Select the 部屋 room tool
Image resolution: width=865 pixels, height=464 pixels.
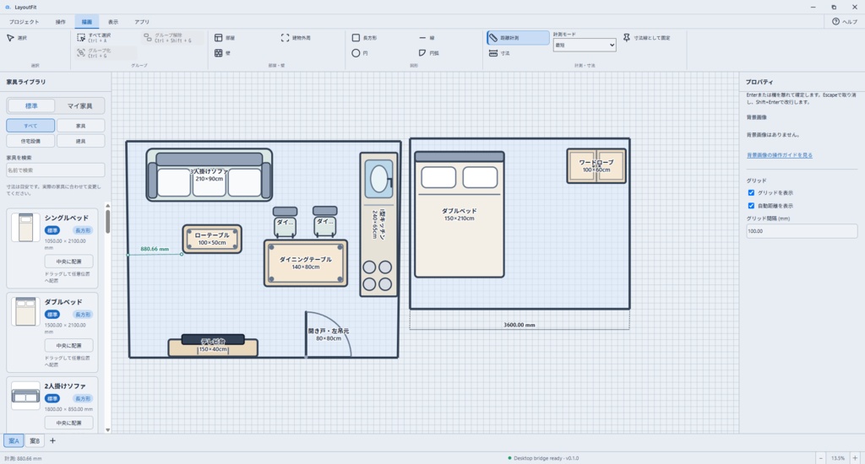pos(225,38)
